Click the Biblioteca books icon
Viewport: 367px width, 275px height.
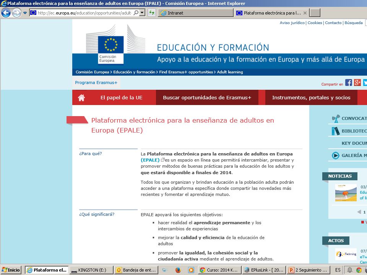pyautogui.click(x=336, y=131)
